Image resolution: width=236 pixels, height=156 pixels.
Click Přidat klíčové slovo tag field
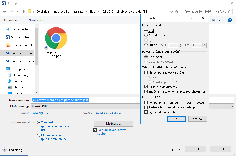pos(108,113)
